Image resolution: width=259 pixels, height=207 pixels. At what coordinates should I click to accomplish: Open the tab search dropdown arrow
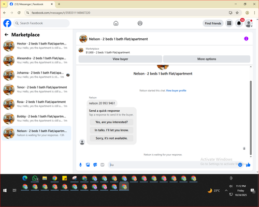[x=4, y=4]
